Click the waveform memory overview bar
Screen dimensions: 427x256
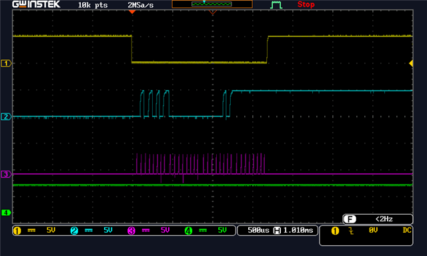212,4
